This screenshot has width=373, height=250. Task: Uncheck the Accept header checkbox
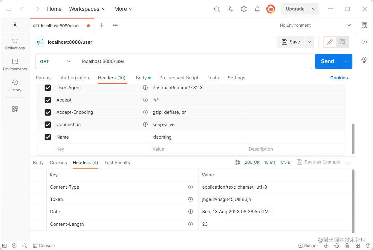pos(48,100)
